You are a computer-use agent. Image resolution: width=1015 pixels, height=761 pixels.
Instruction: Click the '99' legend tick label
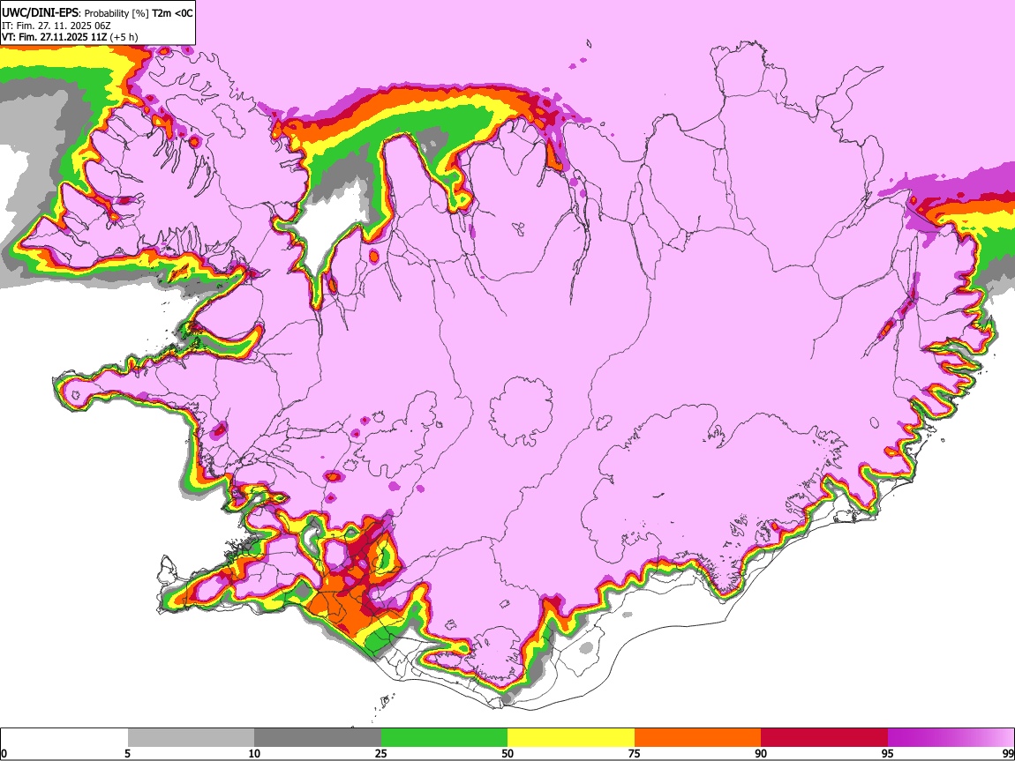coord(1008,754)
